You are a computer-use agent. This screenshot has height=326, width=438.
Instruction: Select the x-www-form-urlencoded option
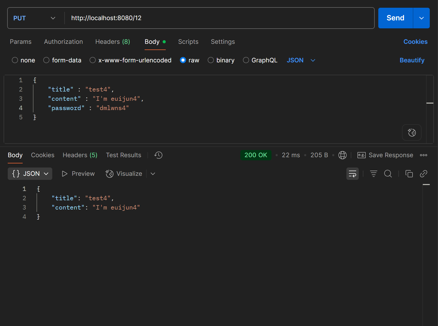[130, 60]
